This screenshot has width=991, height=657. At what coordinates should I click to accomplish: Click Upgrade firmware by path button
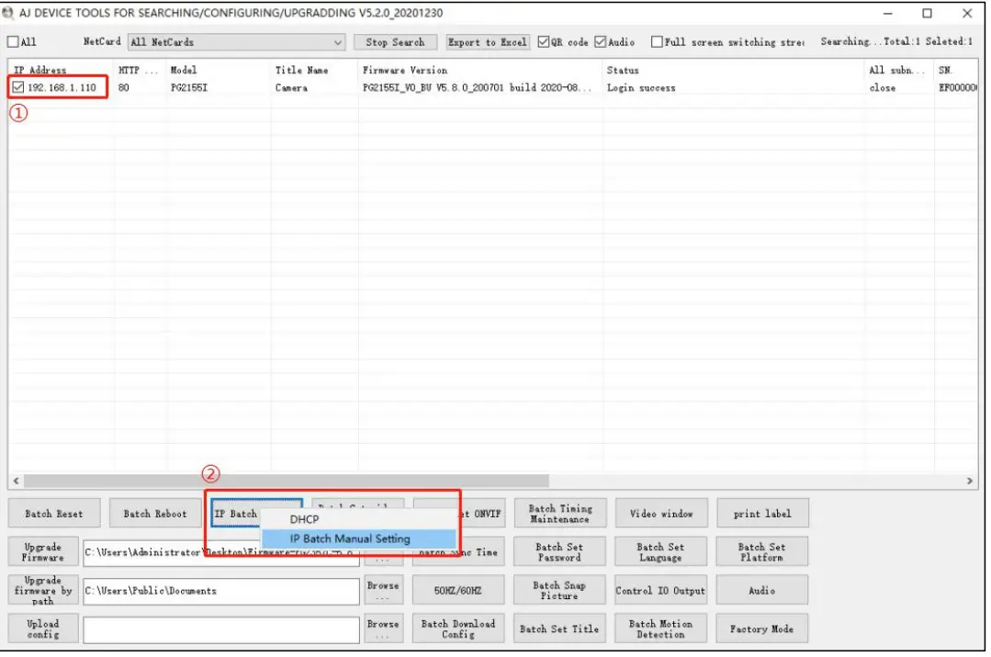coord(43,591)
